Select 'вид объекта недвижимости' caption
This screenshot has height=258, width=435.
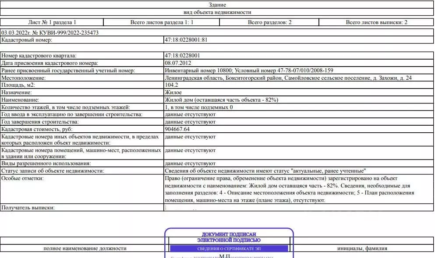pos(217,12)
